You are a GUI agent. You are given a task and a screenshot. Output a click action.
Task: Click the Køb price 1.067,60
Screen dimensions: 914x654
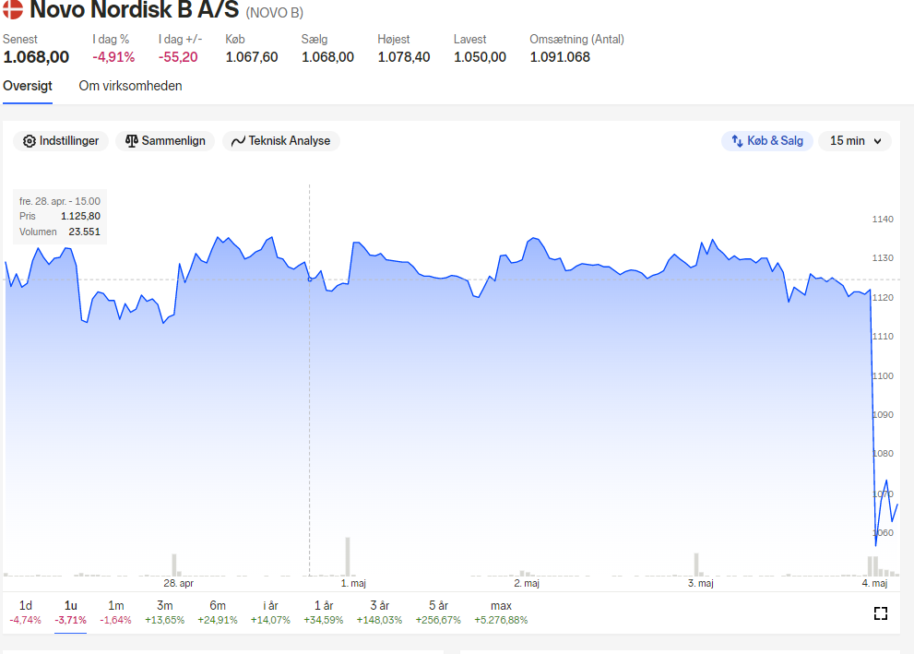pos(252,57)
